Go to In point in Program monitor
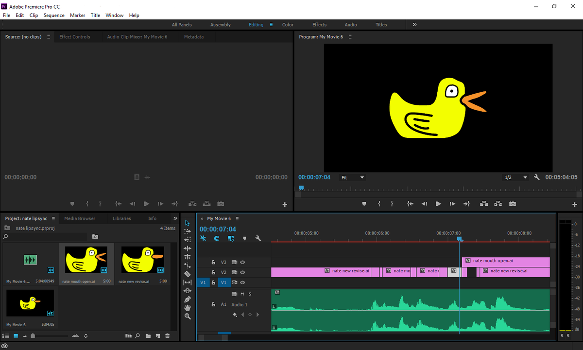The width and height of the screenshot is (583, 350). (x=410, y=204)
